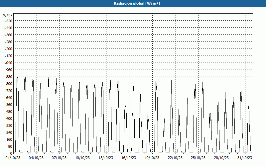Select the 1.440 y-axis value
This screenshot has width=266, height=166.
[x=8, y=28]
